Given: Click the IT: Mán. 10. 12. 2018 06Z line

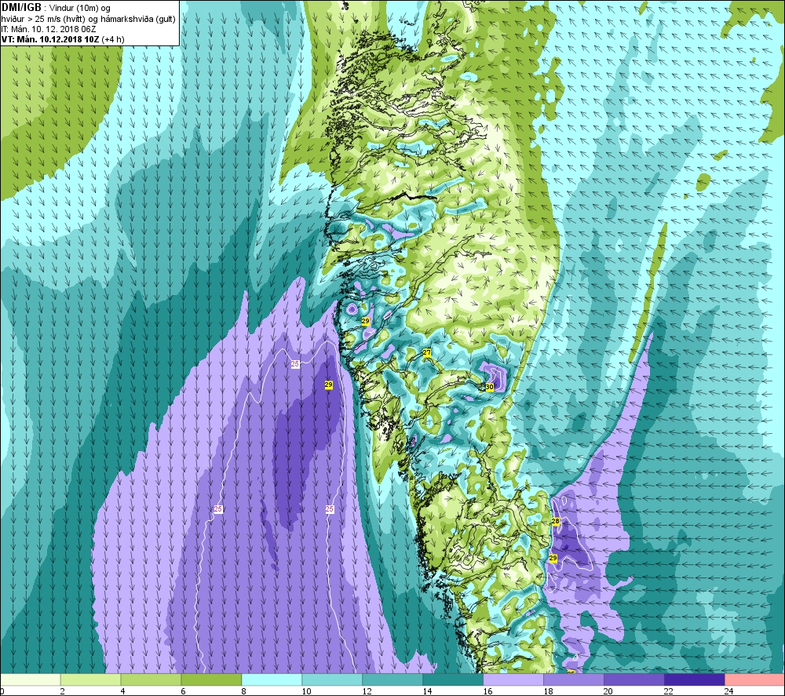Looking at the screenshot, I should (x=49, y=29).
